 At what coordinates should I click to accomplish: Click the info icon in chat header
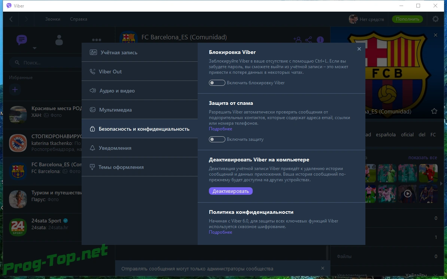point(320,40)
